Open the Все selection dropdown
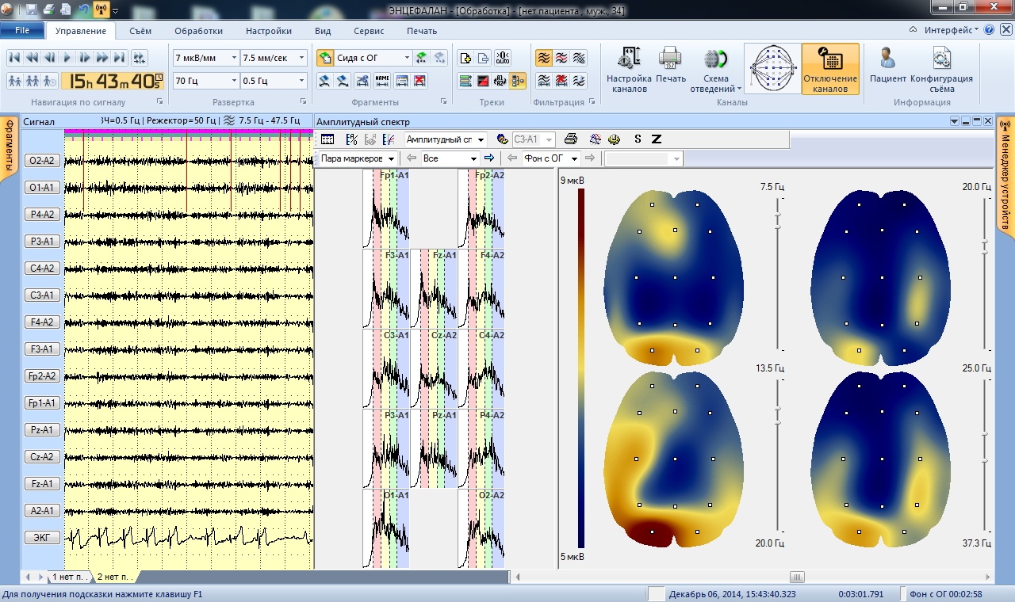The image size is (1015, 602). click(x=450, y=158)
